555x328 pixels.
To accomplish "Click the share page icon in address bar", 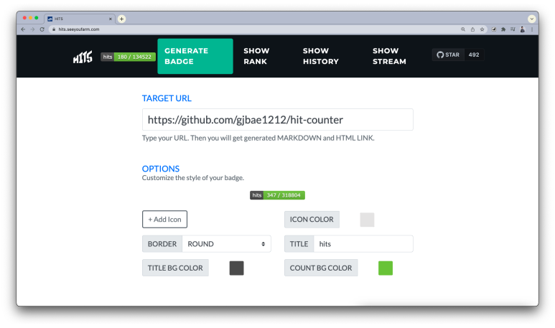I will click(x=472, y=29).
